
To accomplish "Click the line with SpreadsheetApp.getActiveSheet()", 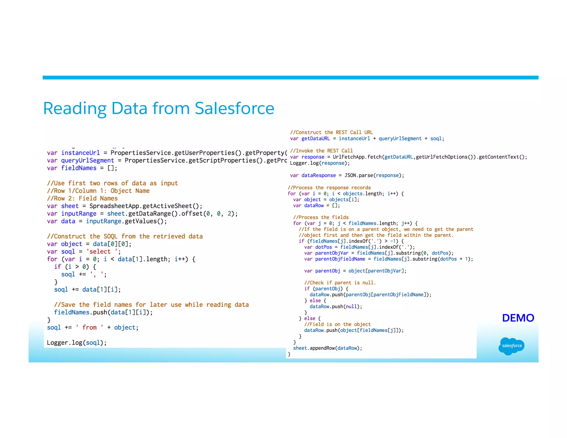I will [x=125, y=206].
